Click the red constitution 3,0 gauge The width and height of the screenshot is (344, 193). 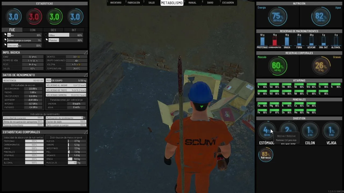34,17
